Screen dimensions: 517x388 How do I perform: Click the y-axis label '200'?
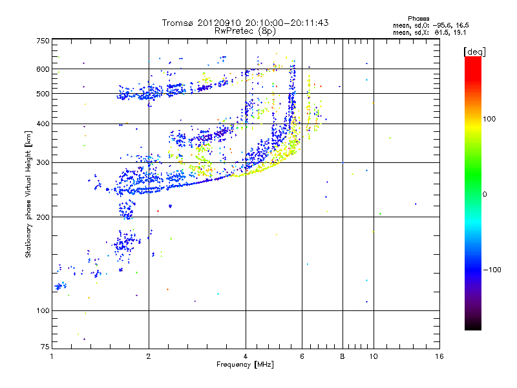[43, 217]
